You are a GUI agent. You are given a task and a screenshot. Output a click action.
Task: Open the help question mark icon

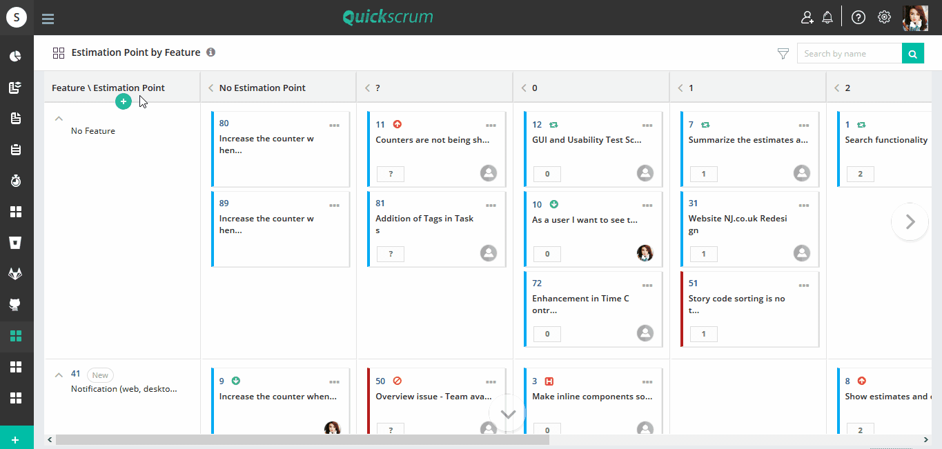coord(858,17)
